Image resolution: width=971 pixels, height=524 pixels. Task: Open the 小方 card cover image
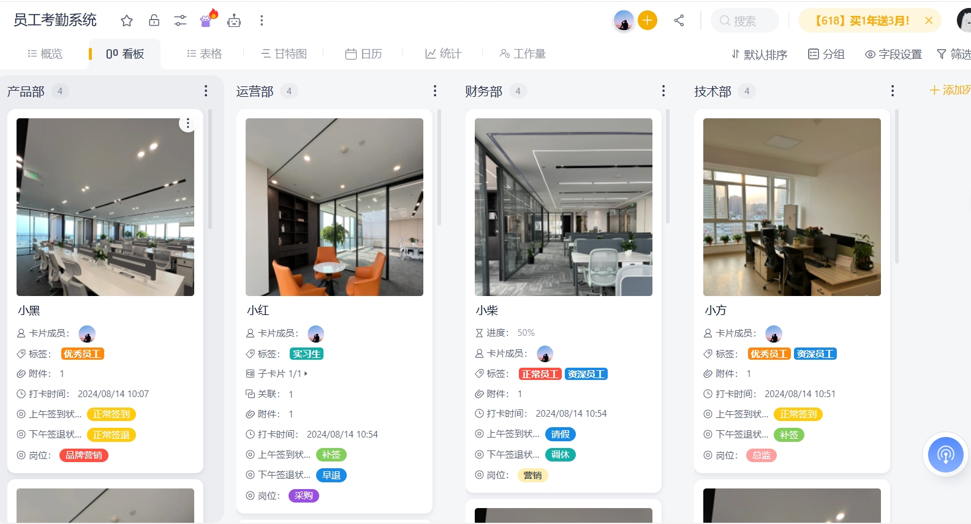792,207
